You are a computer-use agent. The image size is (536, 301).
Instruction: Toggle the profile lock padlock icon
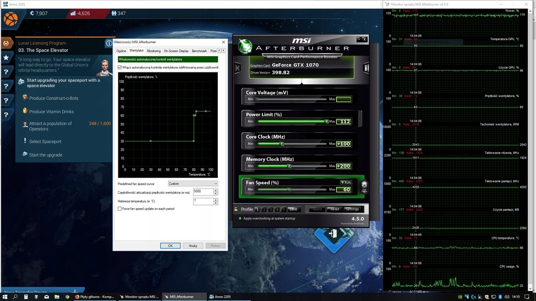[x=236, y=209]
